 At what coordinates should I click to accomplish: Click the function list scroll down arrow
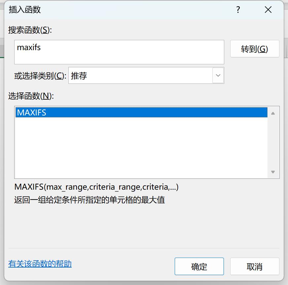point(273,172)
